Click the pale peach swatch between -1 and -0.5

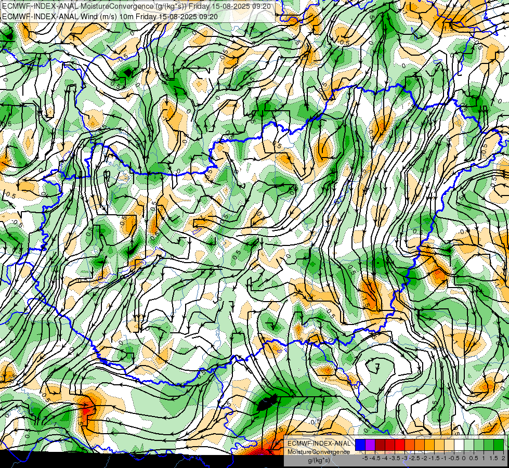(x=449, y=445)
